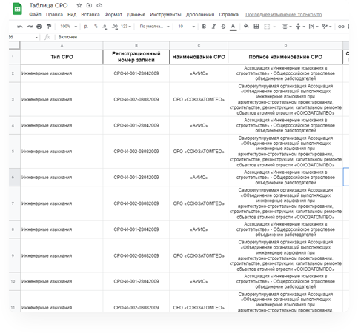This screenshot has width=358, height=333.
Task: Select column B header
Action: (x=136, y=46)
